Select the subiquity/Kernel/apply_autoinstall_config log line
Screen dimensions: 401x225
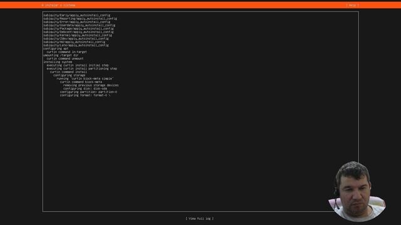tap(78, 35)
